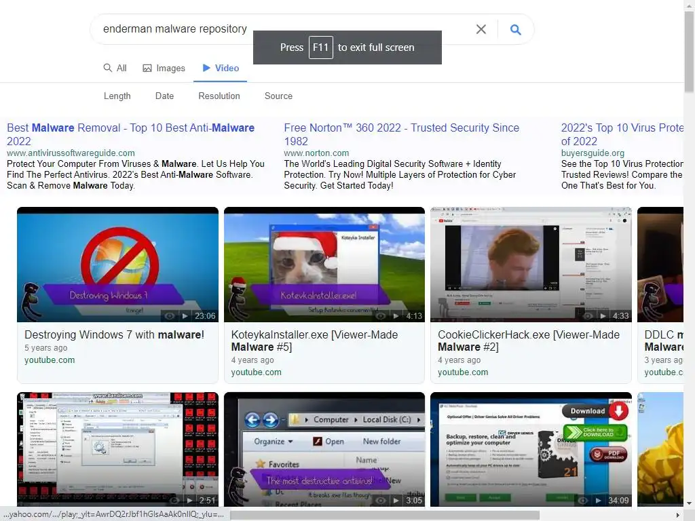Open the partially visible DDLC Malware video title
This screenshot has height=521, width=695.
(x=664, y=341)
